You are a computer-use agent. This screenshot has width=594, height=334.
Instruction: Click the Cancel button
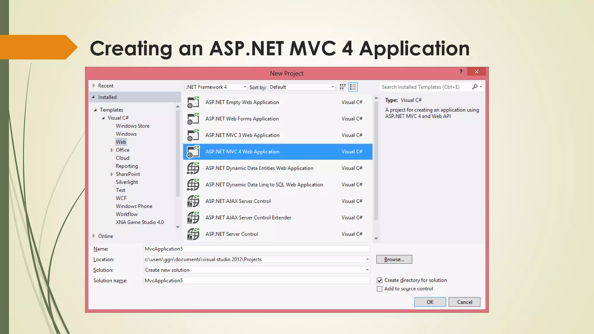(x=465, y=302)
